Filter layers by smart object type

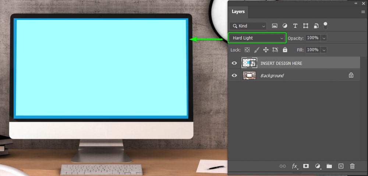[x=316, y=26]
